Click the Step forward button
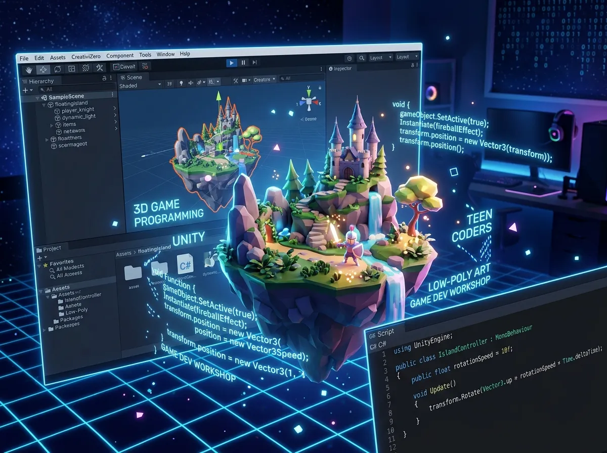 254,62
